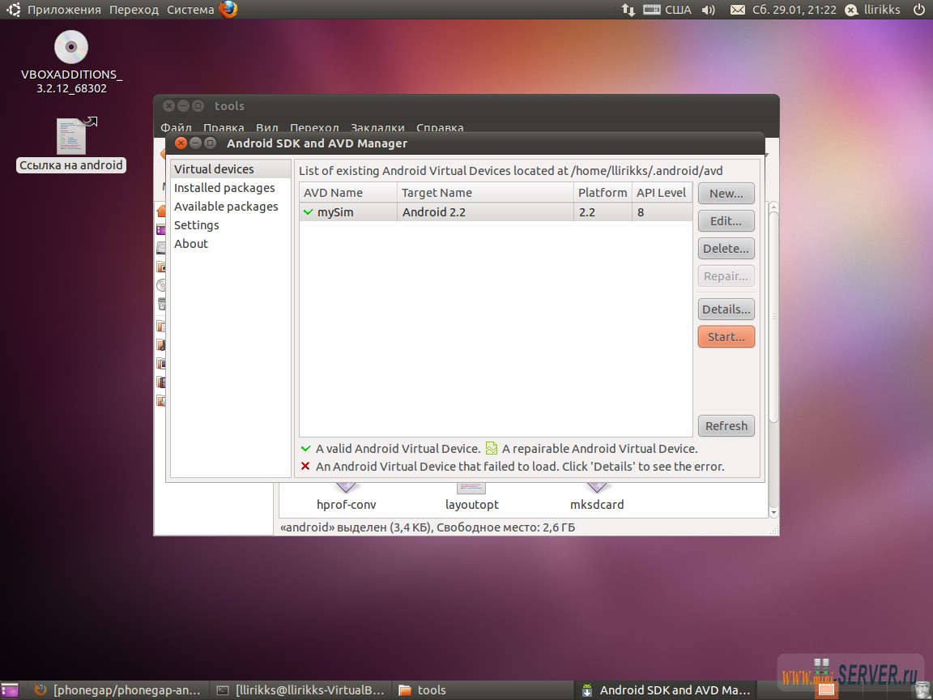Start the selected virtual device
This screenshot has height=700, width=933.
pos(726,336)
